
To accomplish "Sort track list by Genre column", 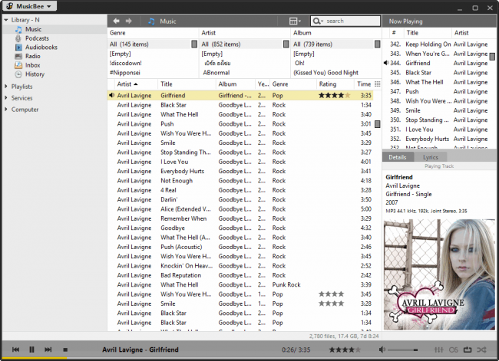I will point(293,84).
